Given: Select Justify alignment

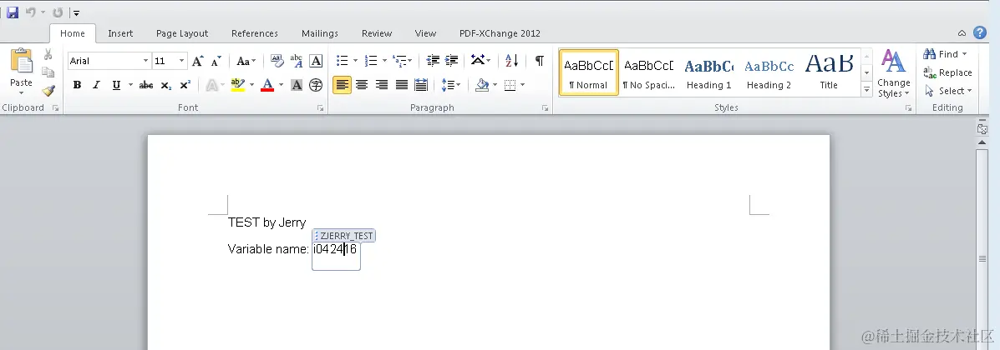Looking at the screenshot, I should point(401,85).
